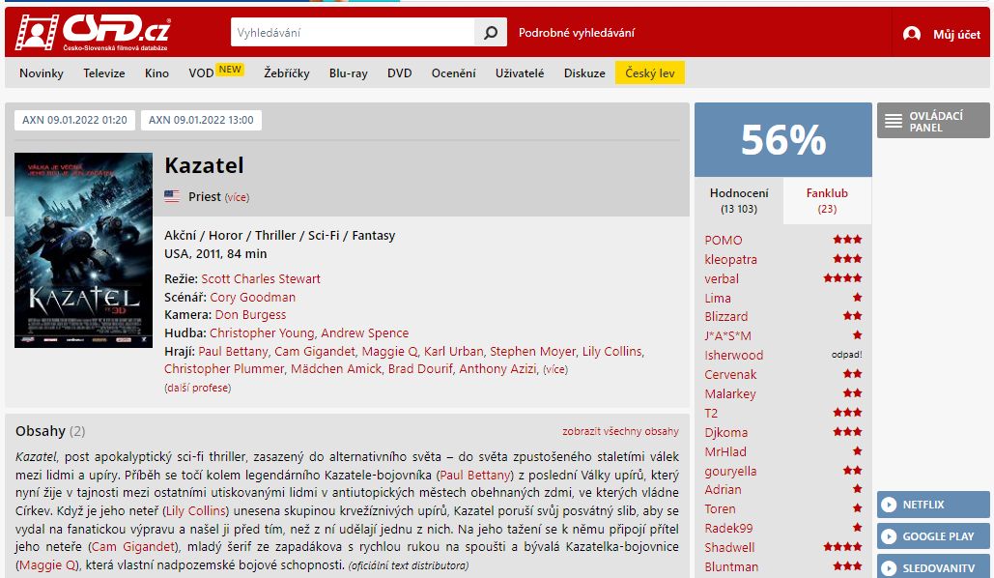Open the Ocenění menu item
The width and height of the screenshot is (994, 578).
coord(453,72)
